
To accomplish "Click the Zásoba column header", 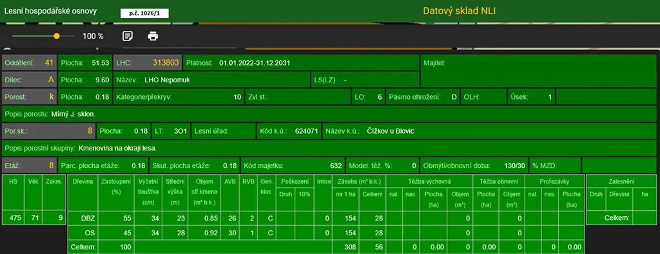I will tap(358, 182).
